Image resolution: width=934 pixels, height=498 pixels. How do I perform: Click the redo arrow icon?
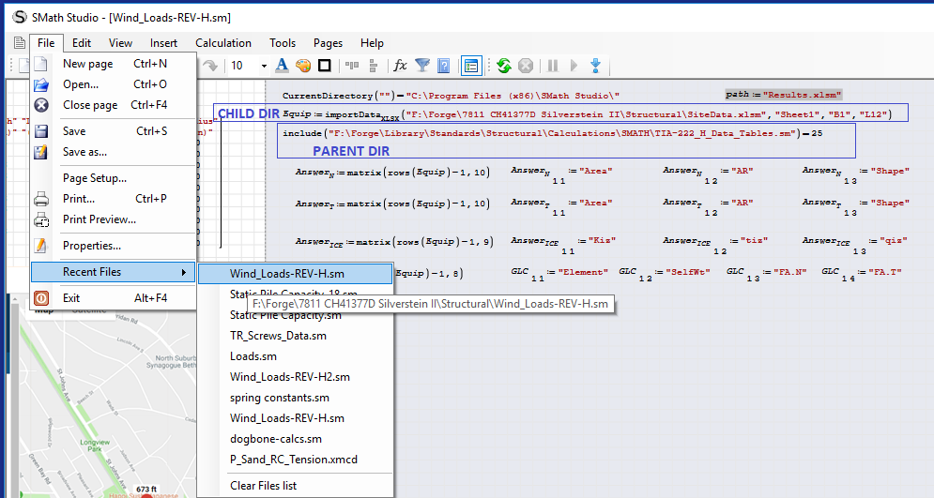(210, 66)
